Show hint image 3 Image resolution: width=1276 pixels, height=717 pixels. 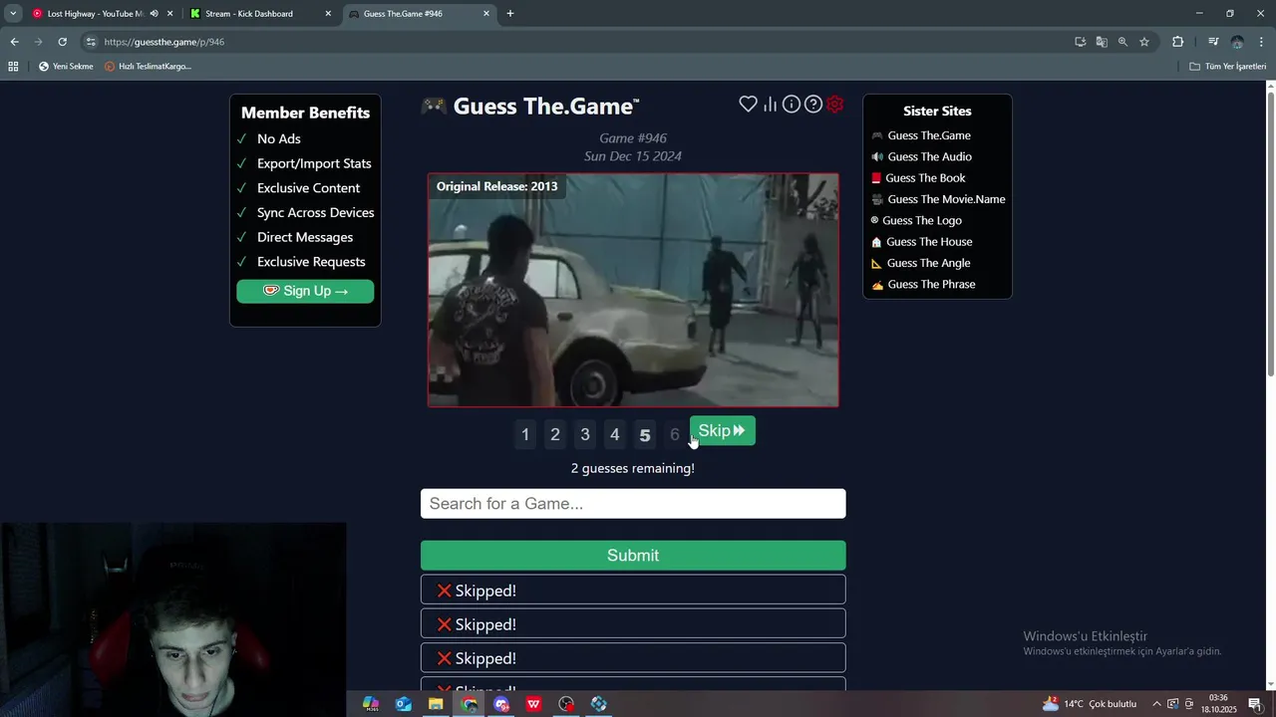pyautogui.click(x=585, y=434)
